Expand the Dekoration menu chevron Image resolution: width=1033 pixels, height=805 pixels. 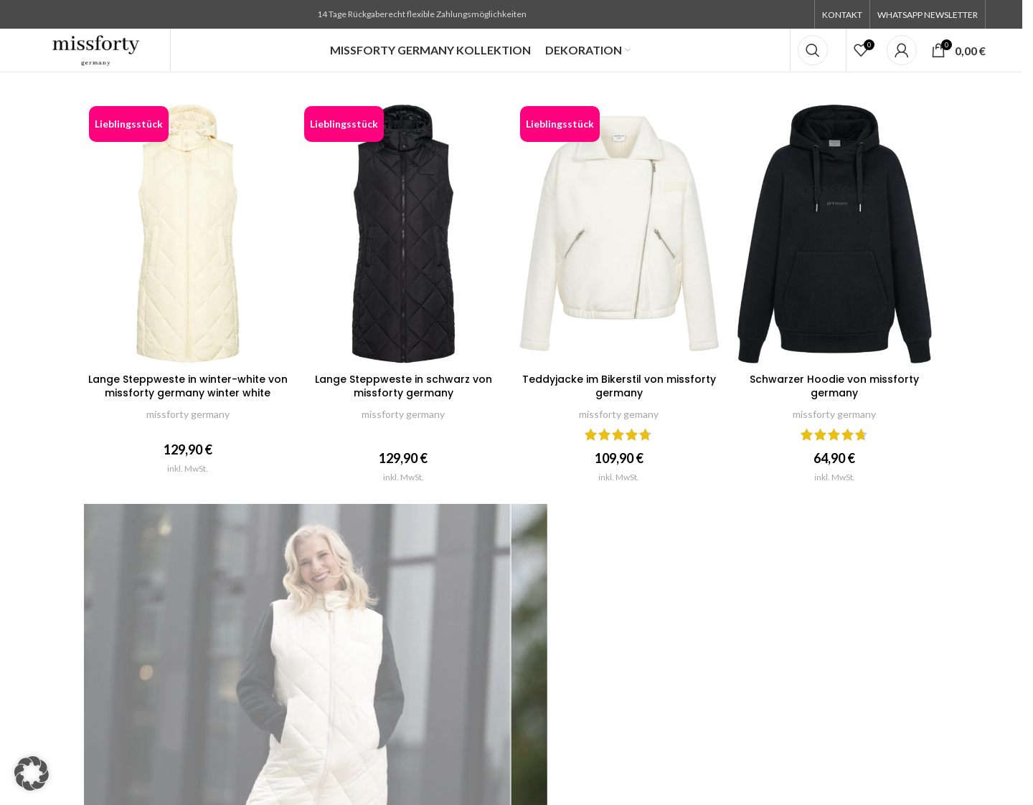[x=628, y=50]
